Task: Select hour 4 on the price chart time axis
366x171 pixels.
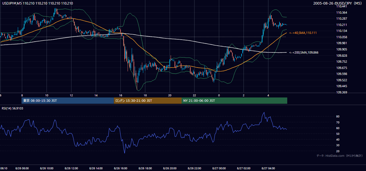Action: [268, 95]
